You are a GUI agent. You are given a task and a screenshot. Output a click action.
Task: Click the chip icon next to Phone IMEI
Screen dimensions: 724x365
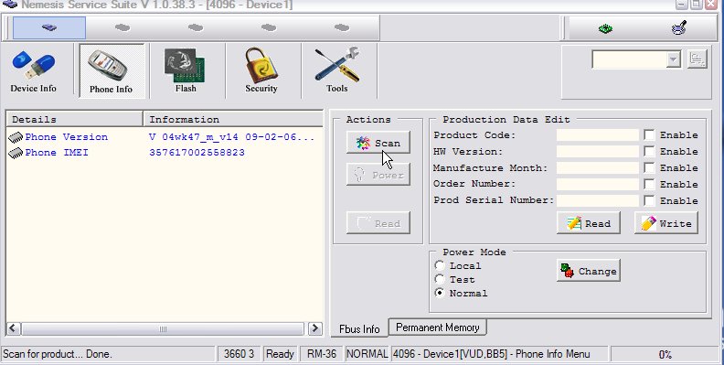coord(16,153)
